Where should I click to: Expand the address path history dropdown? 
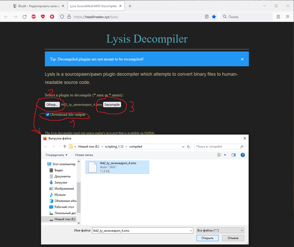click(x=183, y=147)
